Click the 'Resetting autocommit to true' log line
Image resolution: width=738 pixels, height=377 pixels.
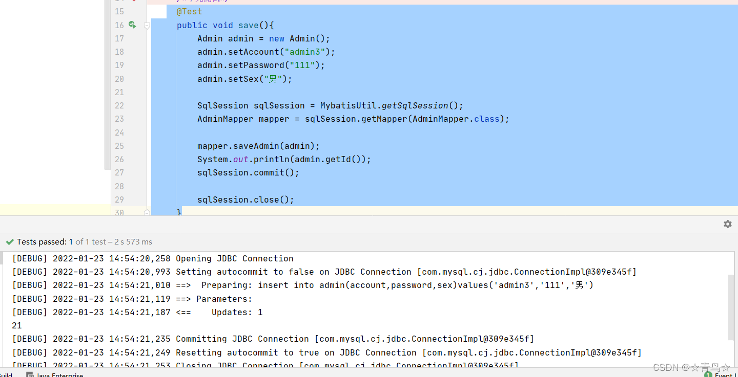[x=327, y=352]
